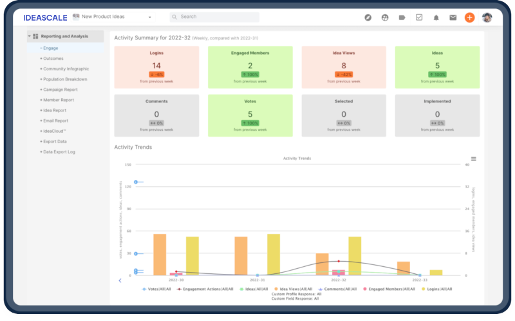Open the notifications bell
The width and height of the screenshot is (515, 321).
click(436, 17)
